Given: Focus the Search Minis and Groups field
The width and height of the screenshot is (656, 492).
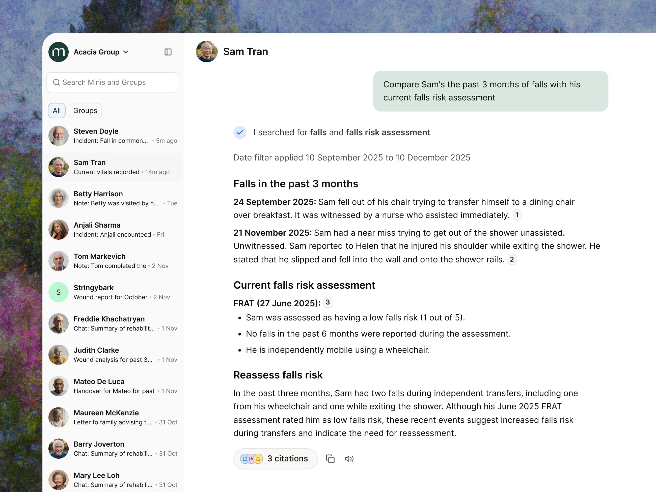Looking at the screenshot, I should pyautogui.click(x=112, y=82).
